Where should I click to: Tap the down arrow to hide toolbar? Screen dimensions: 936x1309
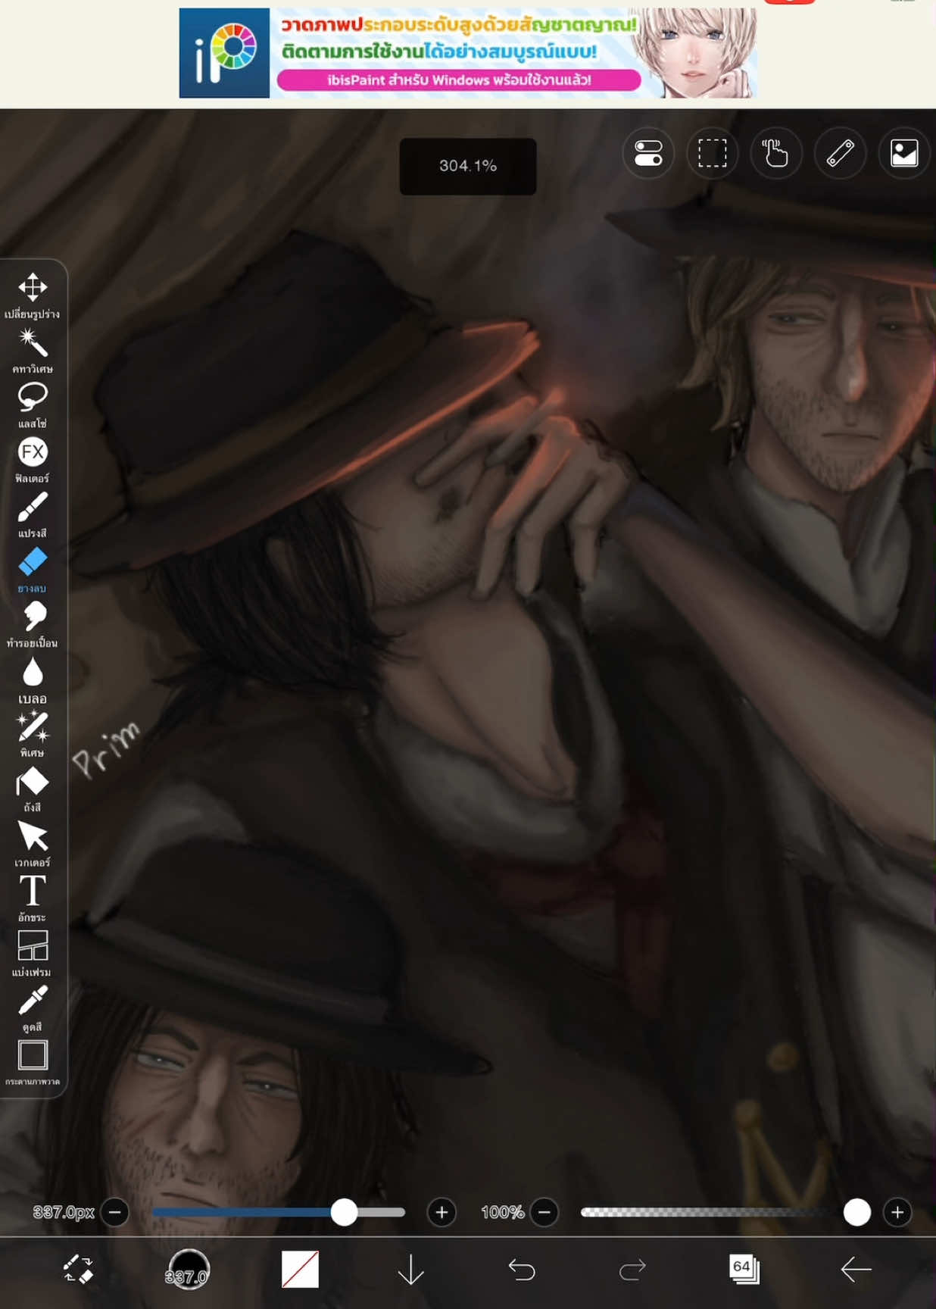click(410, 1269)
